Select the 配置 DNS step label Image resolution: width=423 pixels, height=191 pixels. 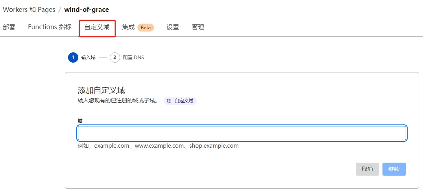(133, 57)
